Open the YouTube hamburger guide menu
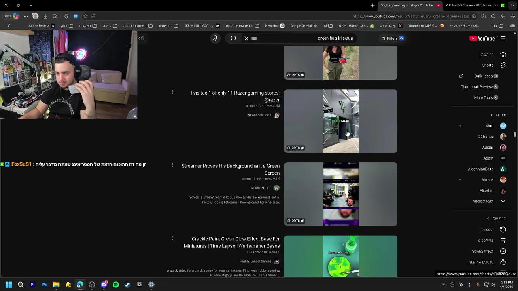The image size is (518, 291). tap(503, 38)
